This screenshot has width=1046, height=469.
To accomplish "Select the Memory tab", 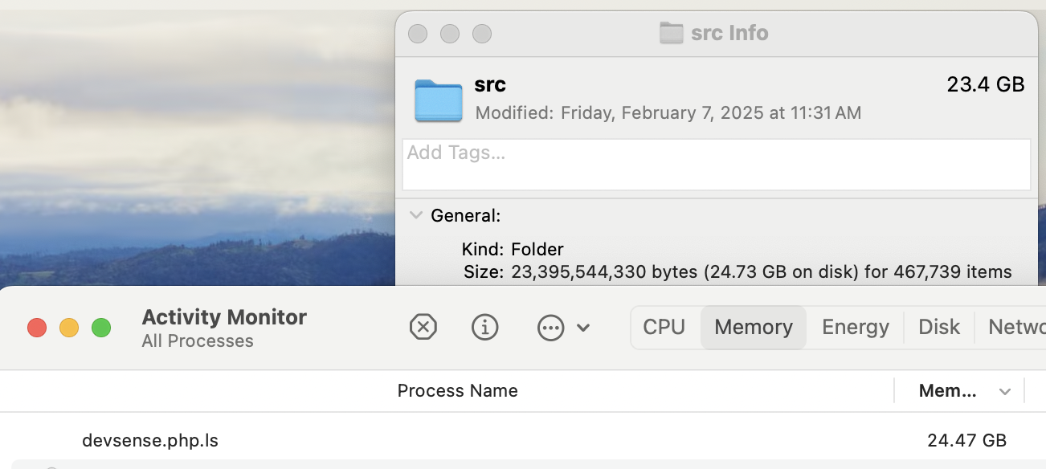I will 754,327.
